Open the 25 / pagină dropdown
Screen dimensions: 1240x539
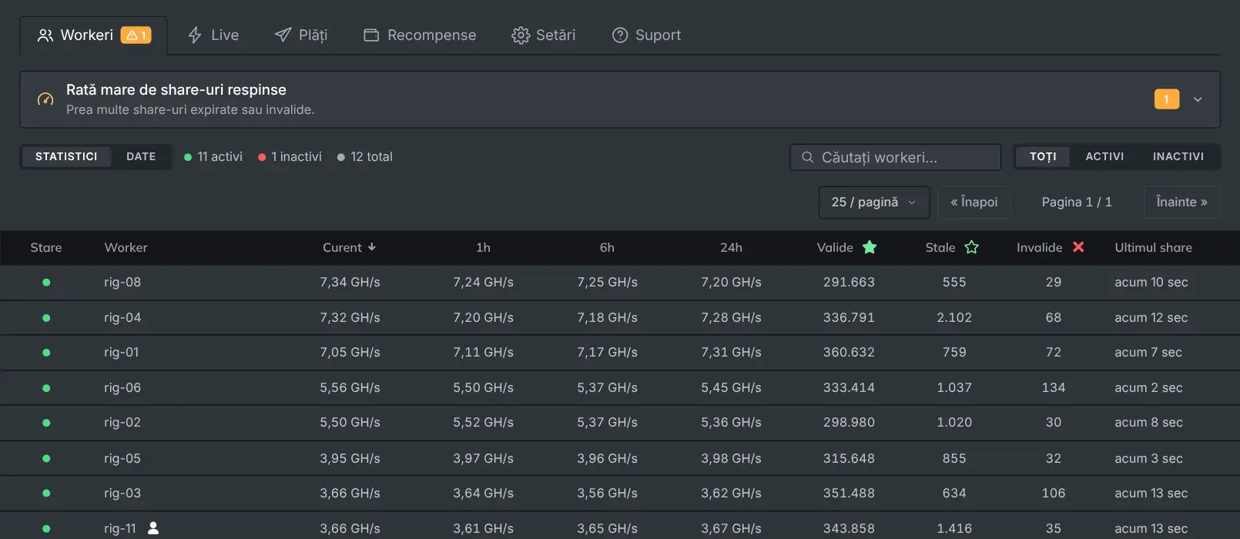click(x=874, y=202)
